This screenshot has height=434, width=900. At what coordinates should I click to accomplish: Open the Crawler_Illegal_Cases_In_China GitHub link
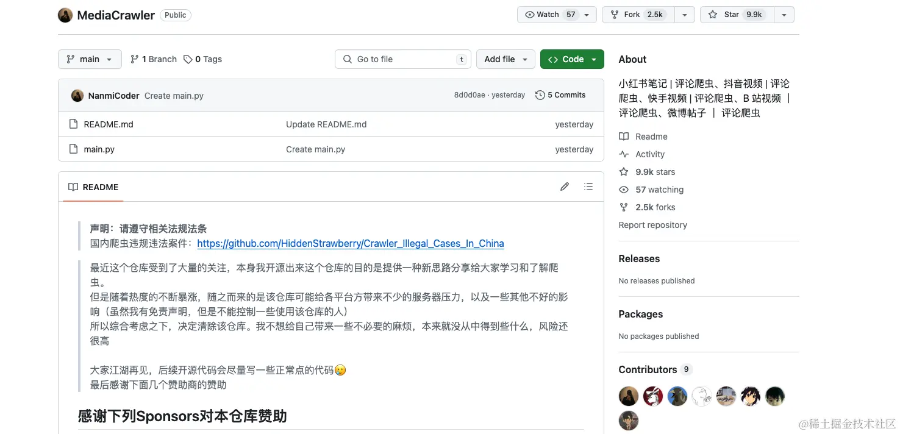tap(351, 244)
